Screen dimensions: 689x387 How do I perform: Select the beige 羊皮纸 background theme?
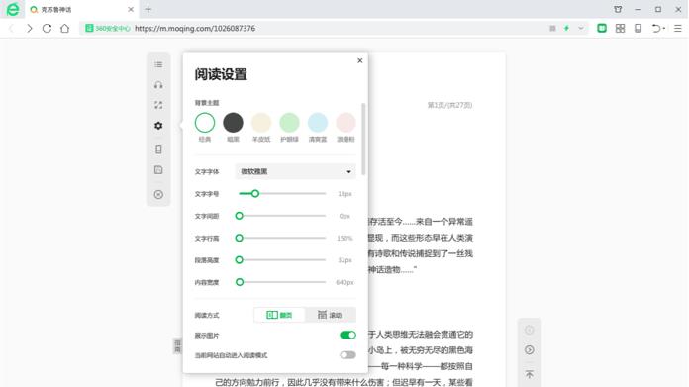[x=261, y=123]
